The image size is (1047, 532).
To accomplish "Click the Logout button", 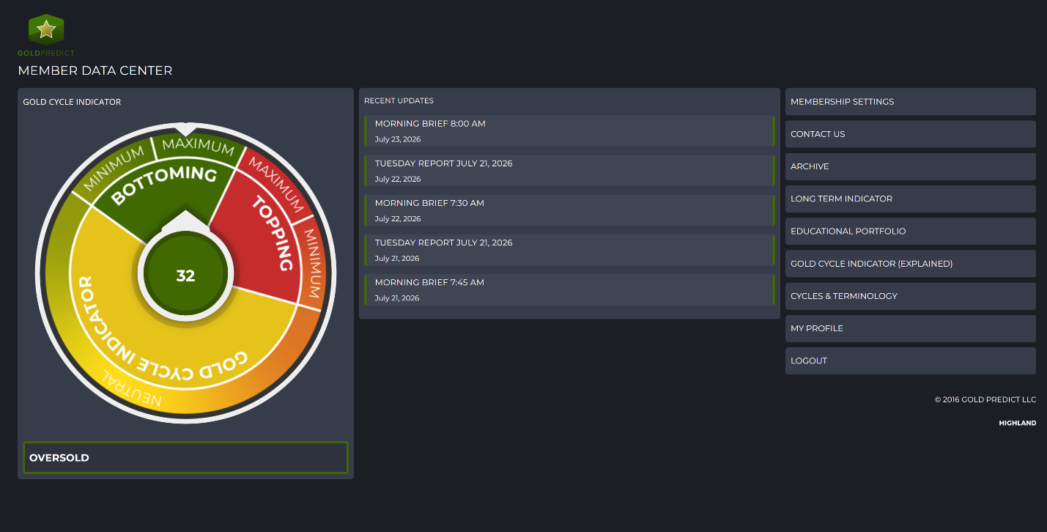I will tap(911, 361).
